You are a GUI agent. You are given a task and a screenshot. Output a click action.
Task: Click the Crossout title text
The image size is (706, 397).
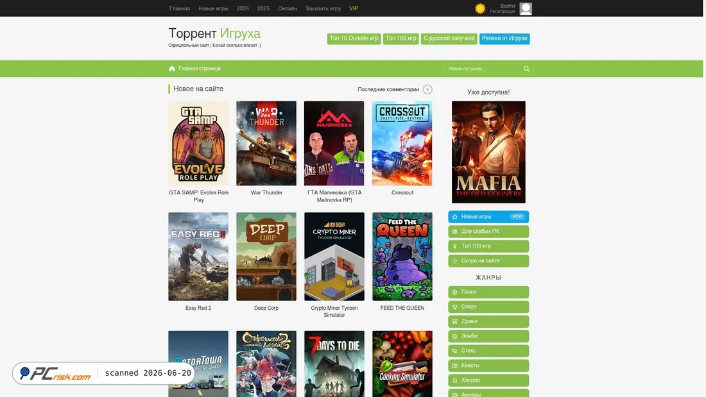tap(402, 192)
